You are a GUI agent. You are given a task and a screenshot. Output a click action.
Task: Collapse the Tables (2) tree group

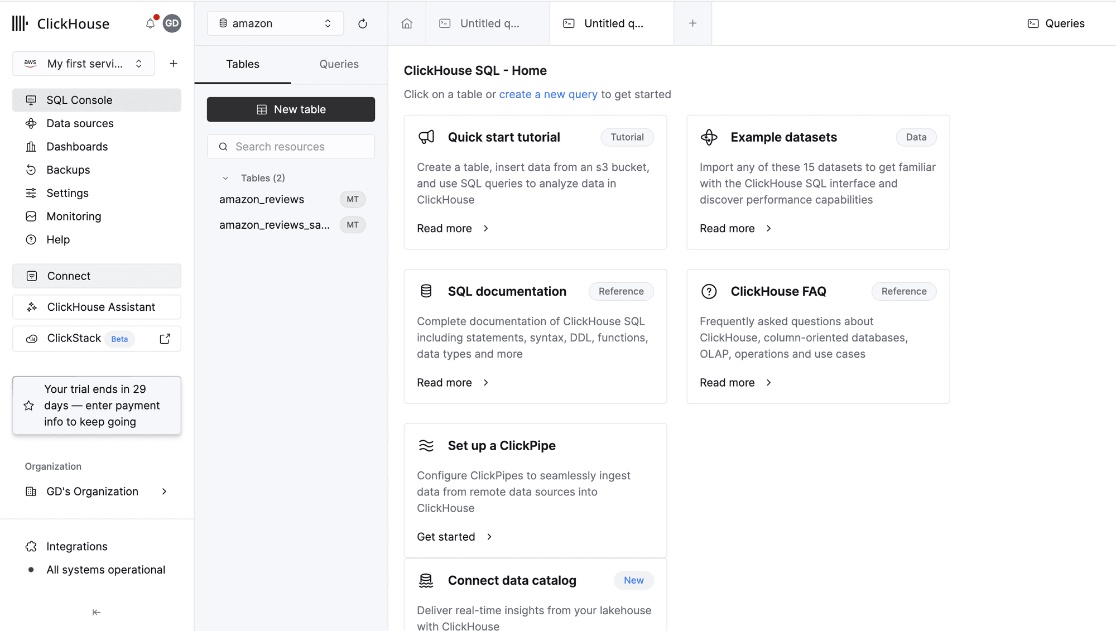[225, 179]
